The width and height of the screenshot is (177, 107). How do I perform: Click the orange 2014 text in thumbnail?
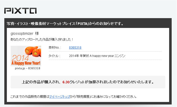[20, 58]
